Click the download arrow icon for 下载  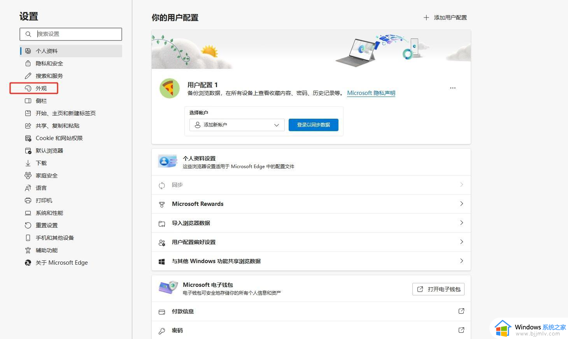(x=28, y=163)
